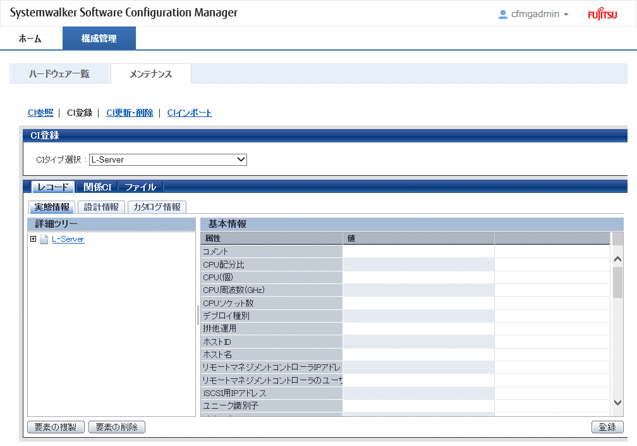This screenshot has width=637, height=446.
Task: Select the カタログ情報 sub-tab
Action: click(157, 207)
